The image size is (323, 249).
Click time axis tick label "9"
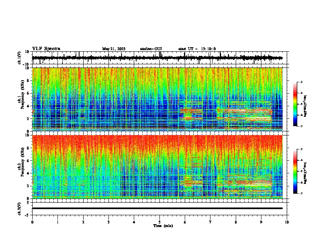(261, 222)
